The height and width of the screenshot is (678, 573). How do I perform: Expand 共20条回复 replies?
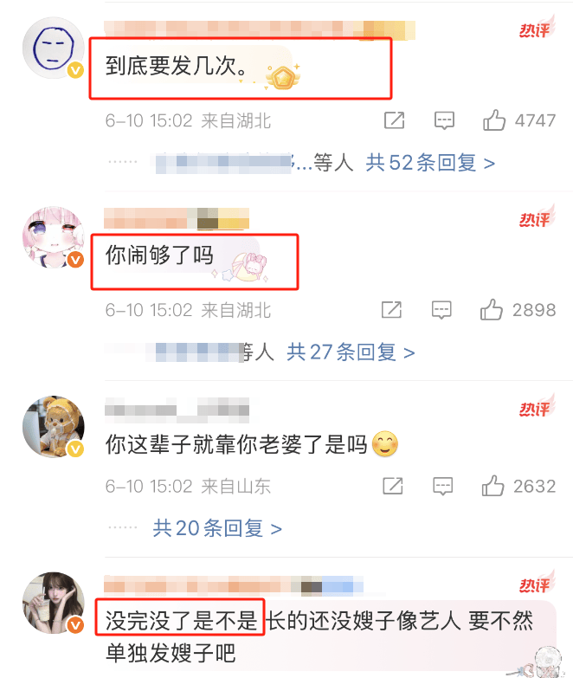[x=217, y=528]
